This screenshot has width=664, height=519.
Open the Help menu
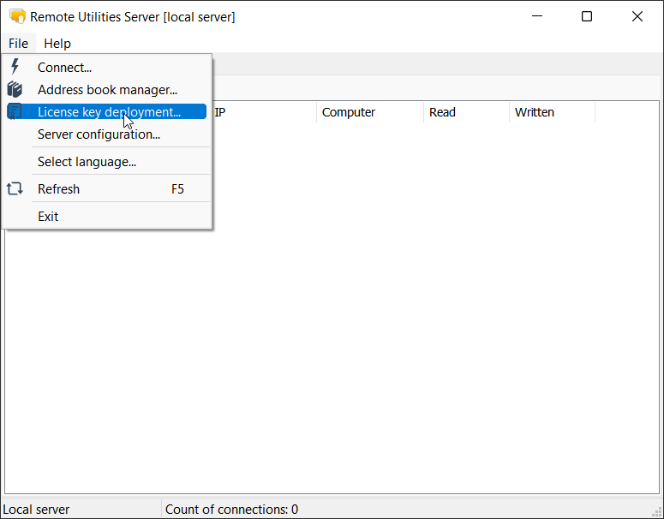click(57, 43)
